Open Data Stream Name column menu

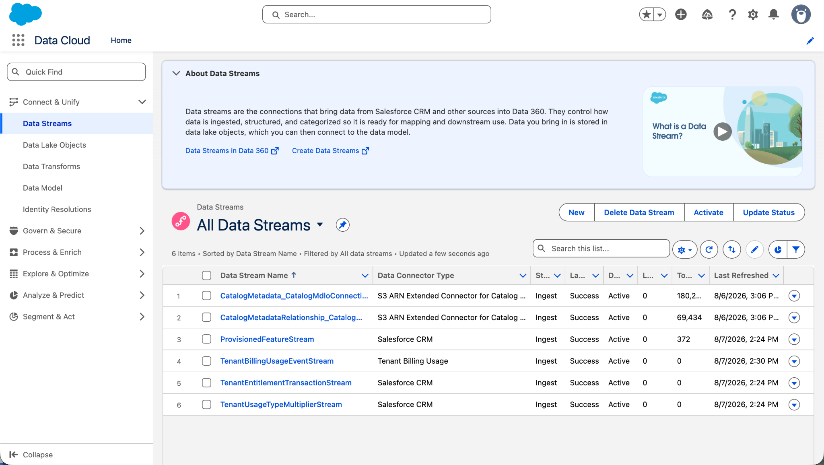pos(365,276)
